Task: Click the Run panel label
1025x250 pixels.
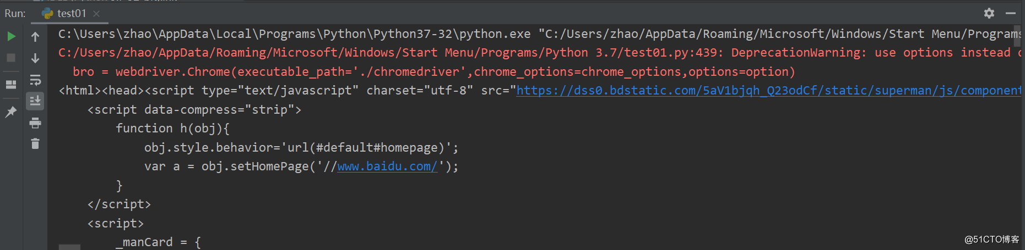Action: click(x=15, y=13)
